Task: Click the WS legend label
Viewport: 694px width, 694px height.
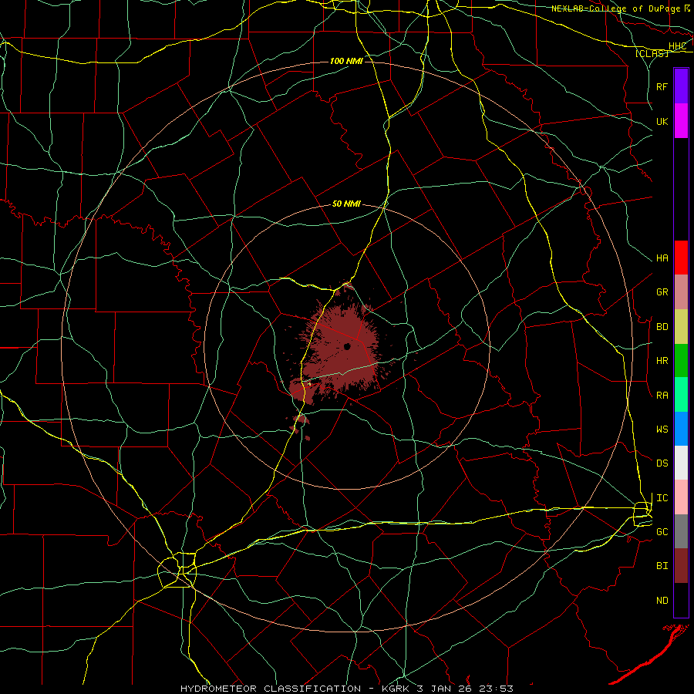Action: [x=662, y=430]
